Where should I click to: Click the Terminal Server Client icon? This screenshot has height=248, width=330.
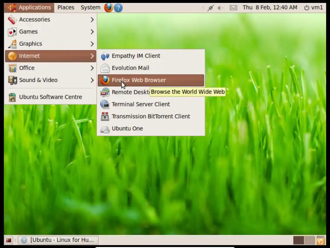(105, 104)
